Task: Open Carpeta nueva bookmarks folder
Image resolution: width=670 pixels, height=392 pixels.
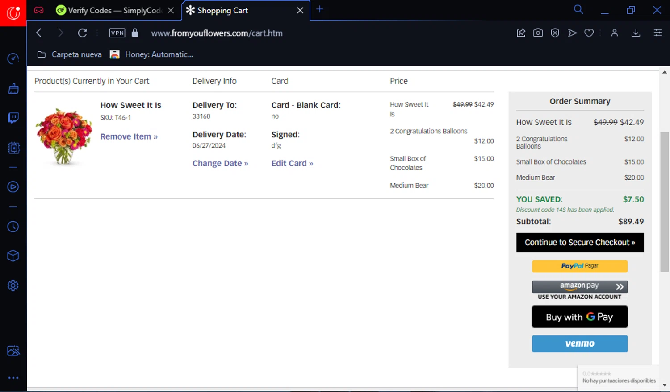Action: pos(70,54)
